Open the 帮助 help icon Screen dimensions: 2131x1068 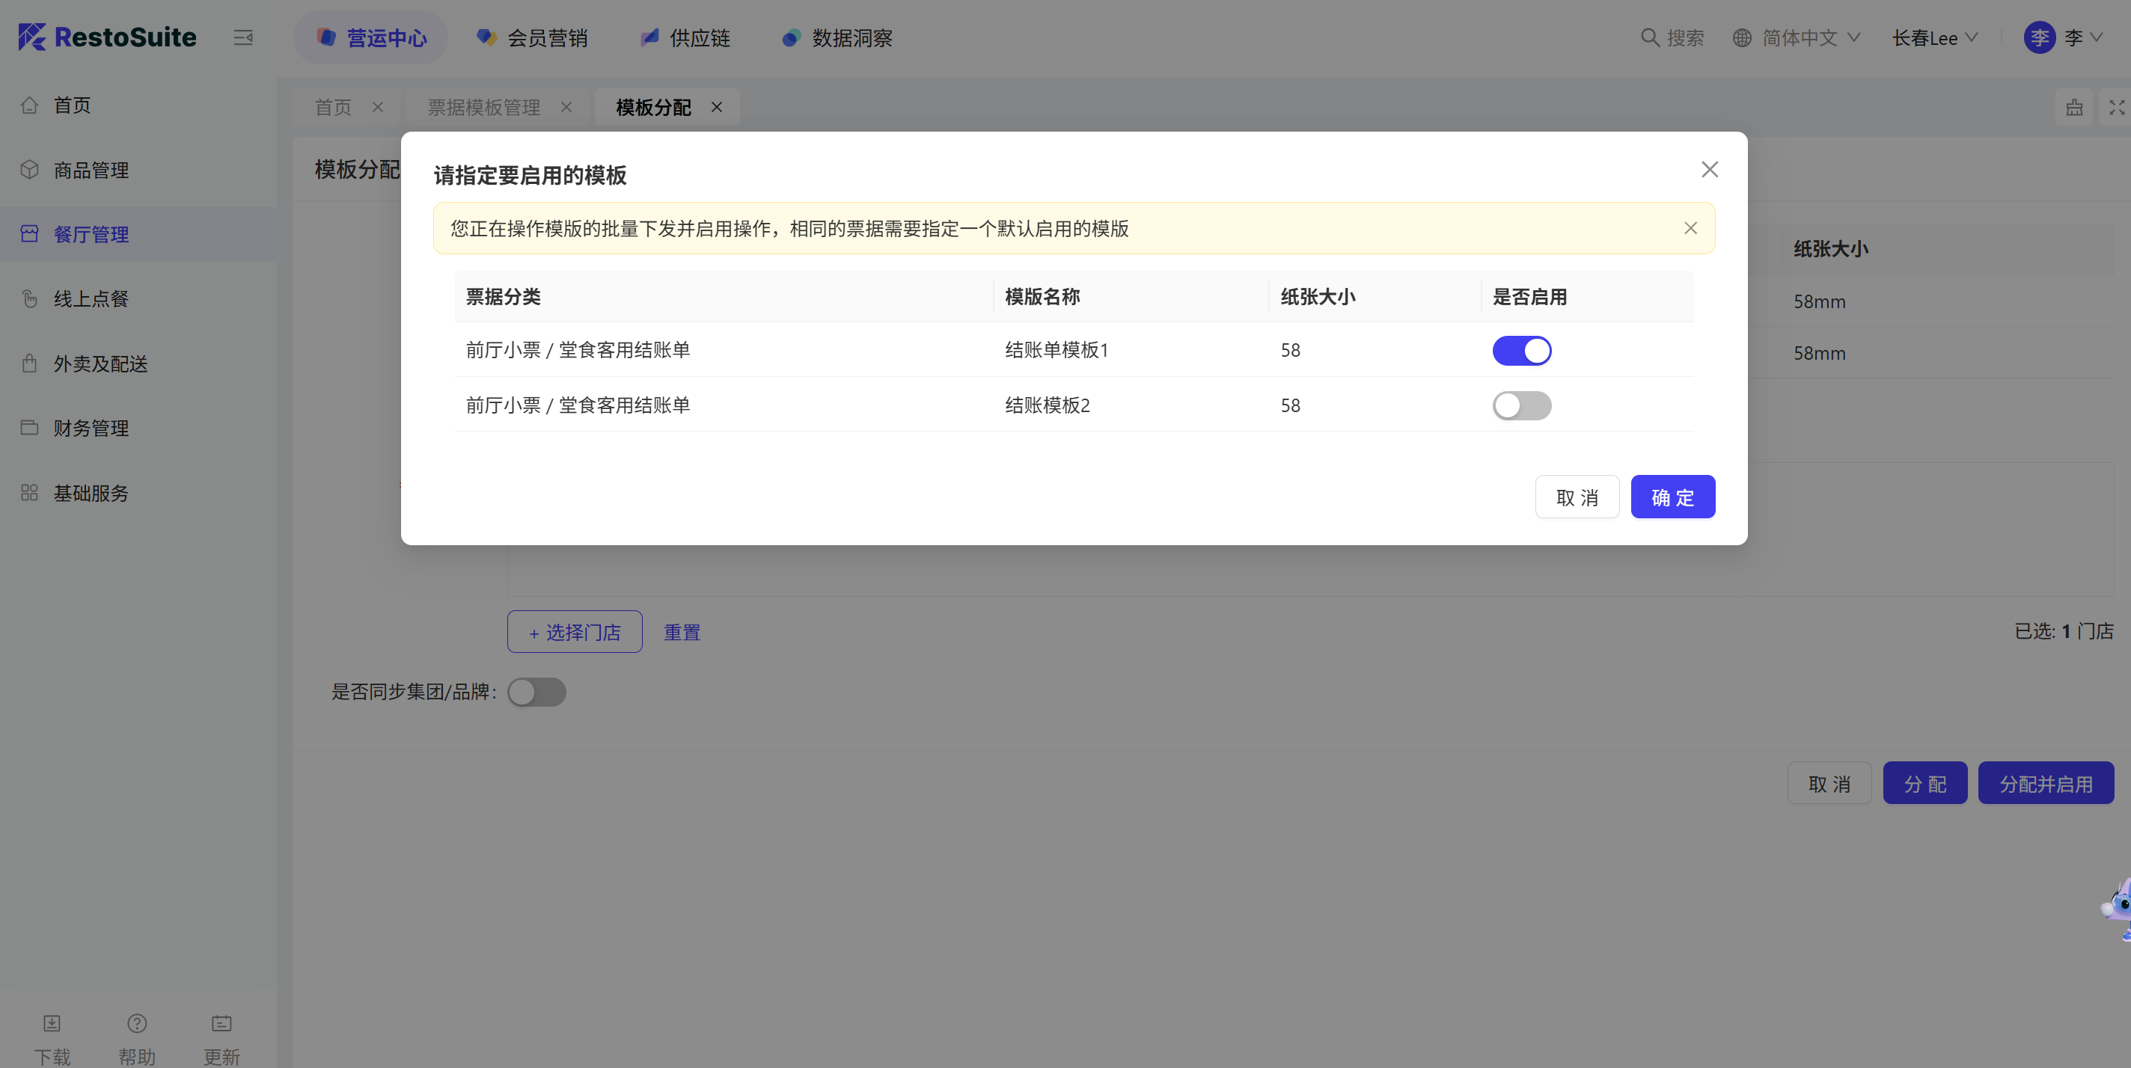(138, 1023)
